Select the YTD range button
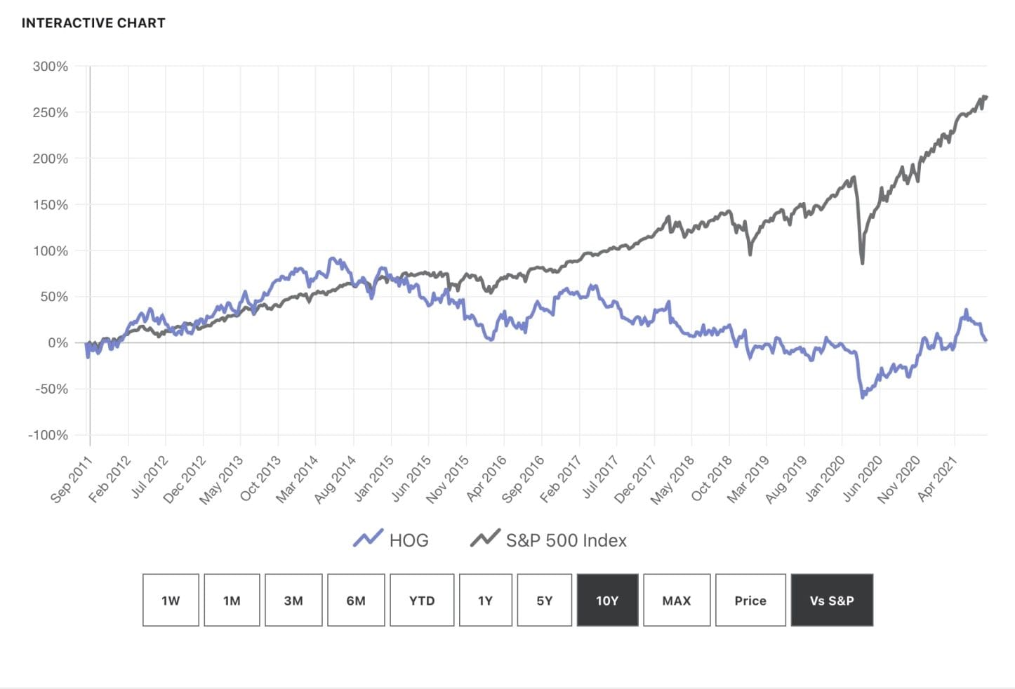 (422, 600)
